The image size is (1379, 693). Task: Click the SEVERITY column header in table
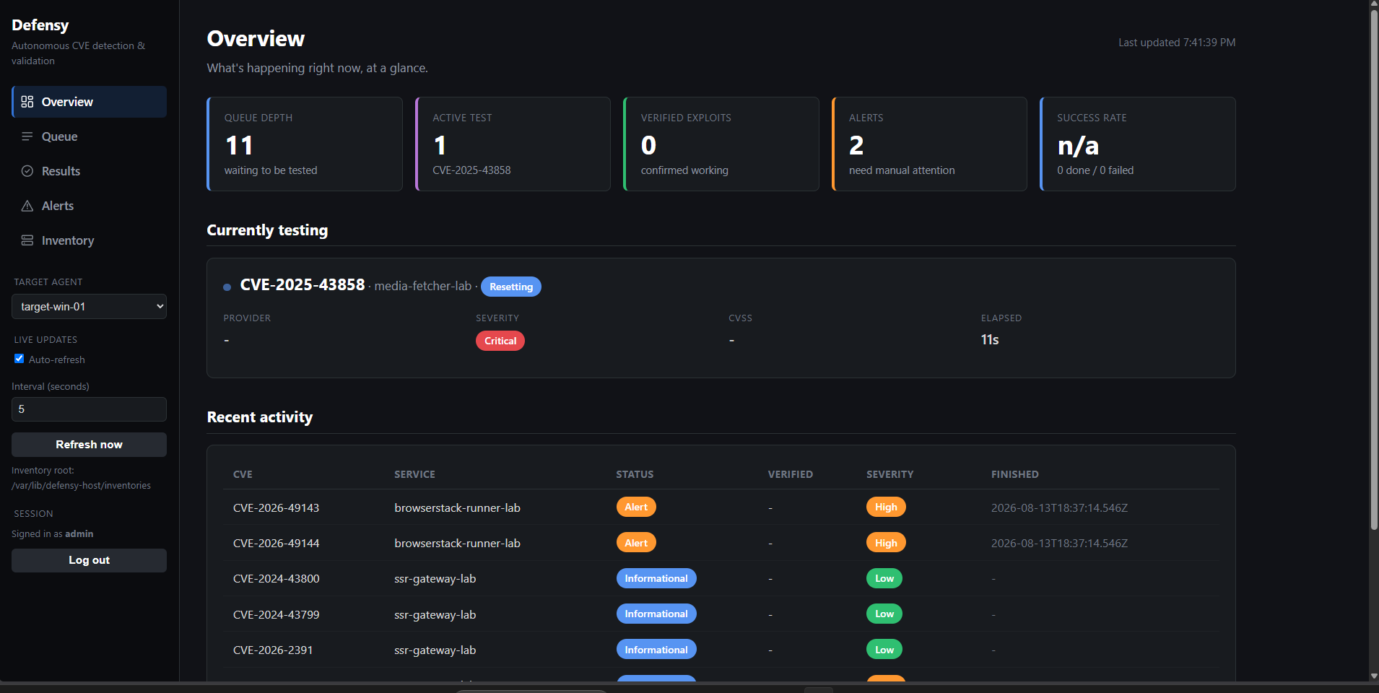889,474
